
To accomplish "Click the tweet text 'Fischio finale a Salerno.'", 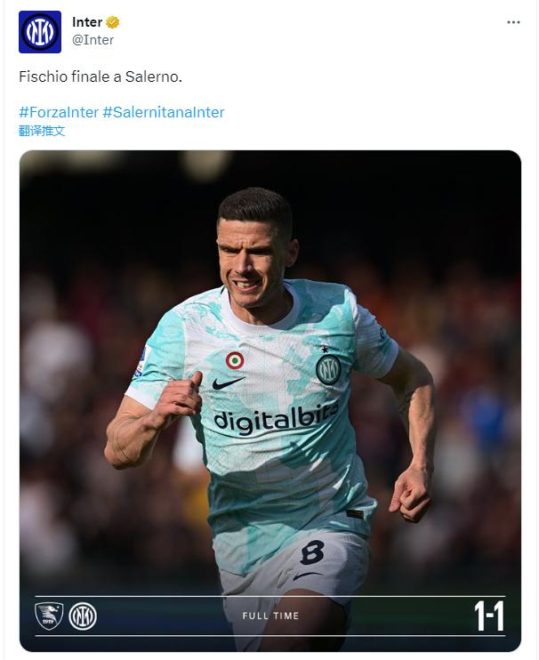I will (x=101, y=77).
